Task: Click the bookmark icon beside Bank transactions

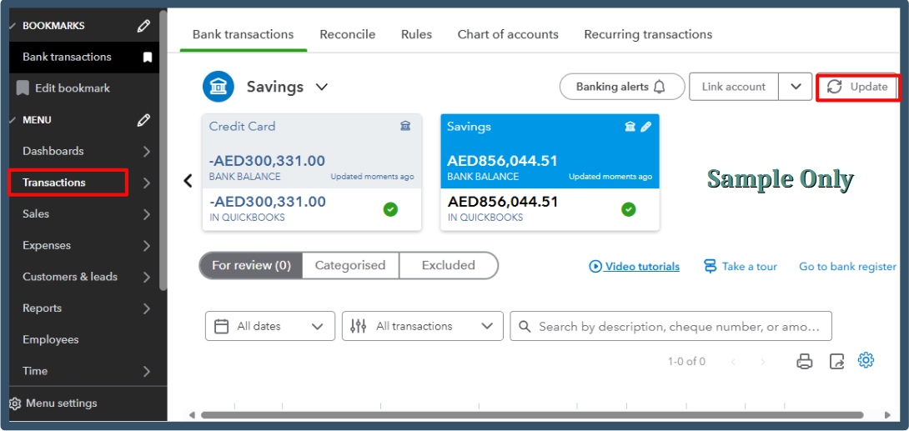Action: (148, 58)
